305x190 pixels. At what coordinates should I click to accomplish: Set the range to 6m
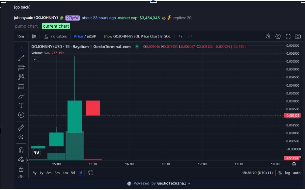click(49, 173)
